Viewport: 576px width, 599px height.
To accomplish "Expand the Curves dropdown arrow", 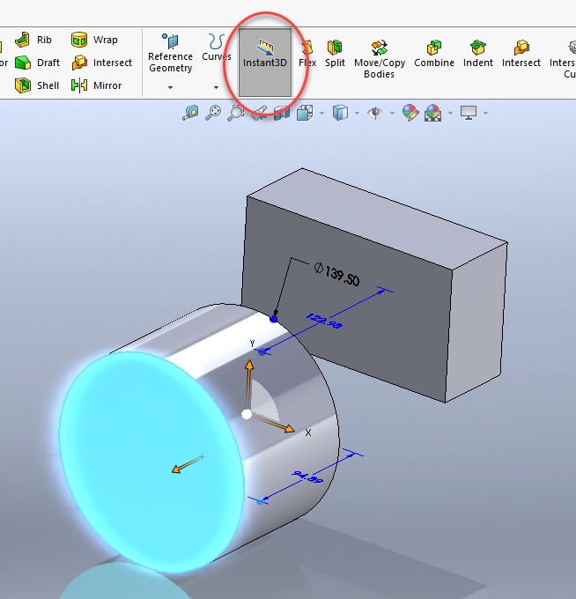I will click(x=216, y=87).
